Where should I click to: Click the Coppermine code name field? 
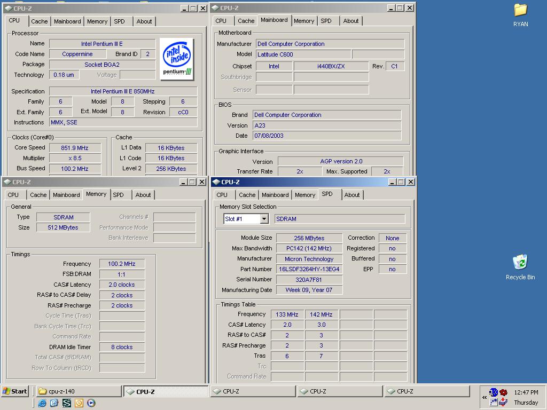(x=77, y=54)
